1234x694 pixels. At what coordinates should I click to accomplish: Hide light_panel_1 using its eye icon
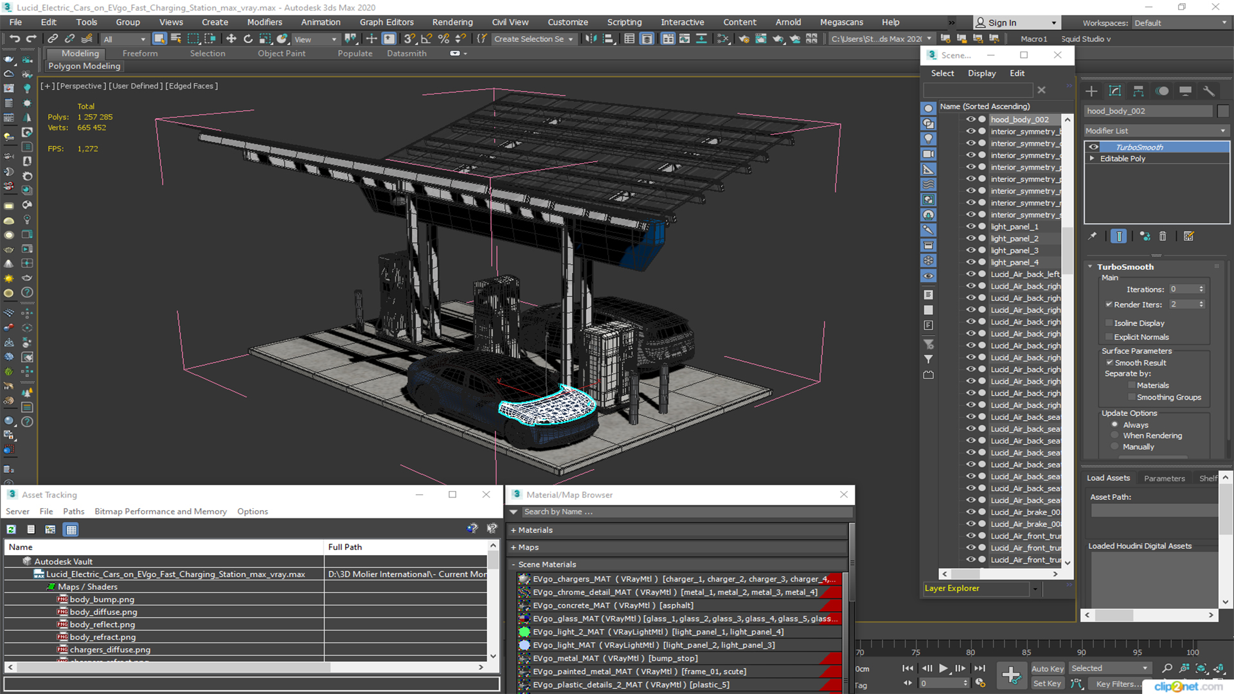pos(970,227)
